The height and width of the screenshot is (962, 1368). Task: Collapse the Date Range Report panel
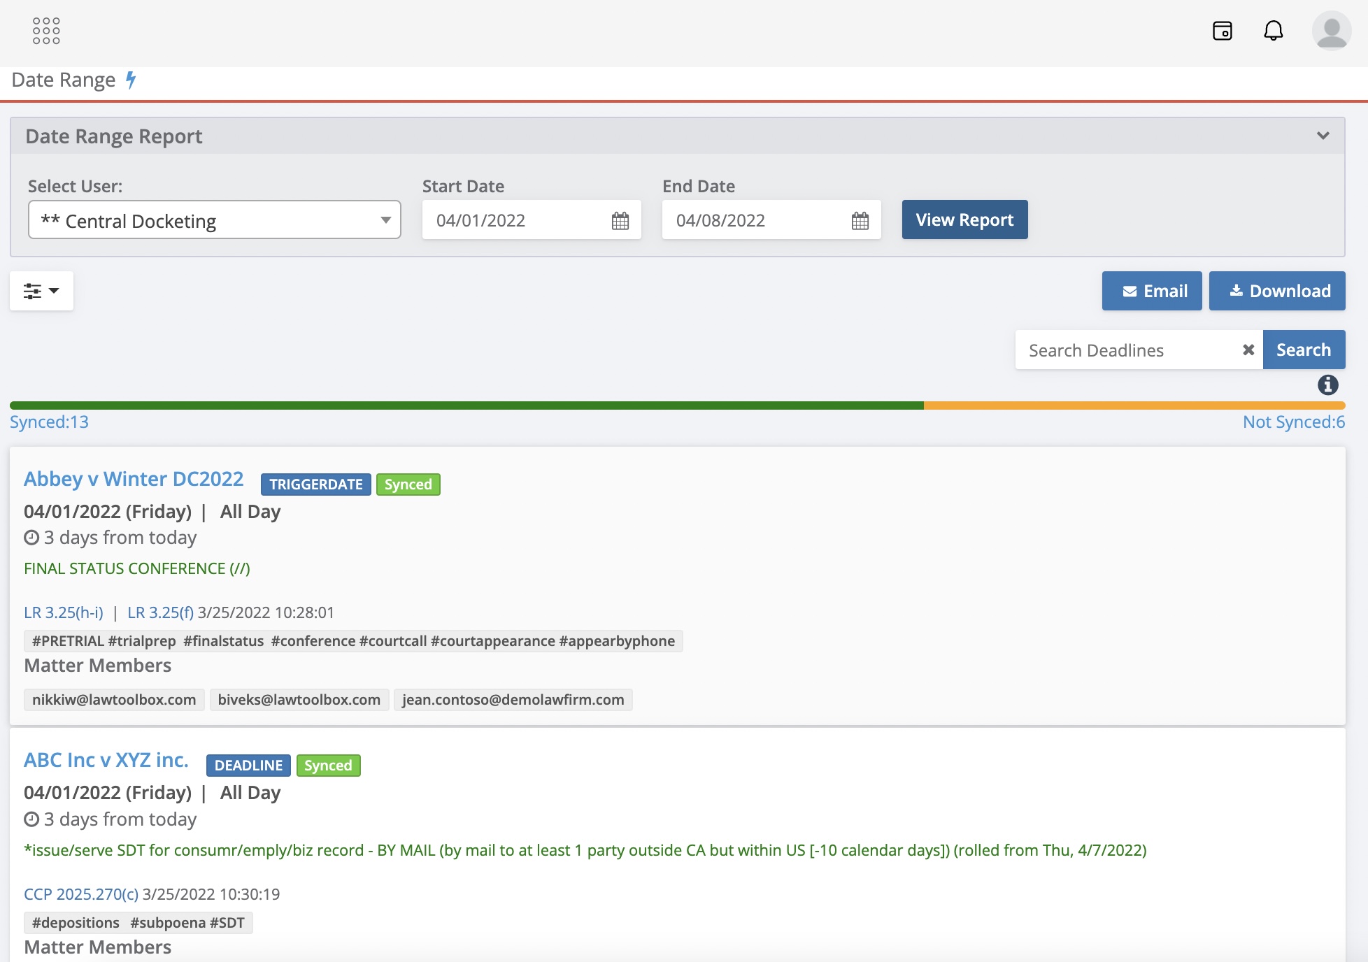coord(1323,136)
